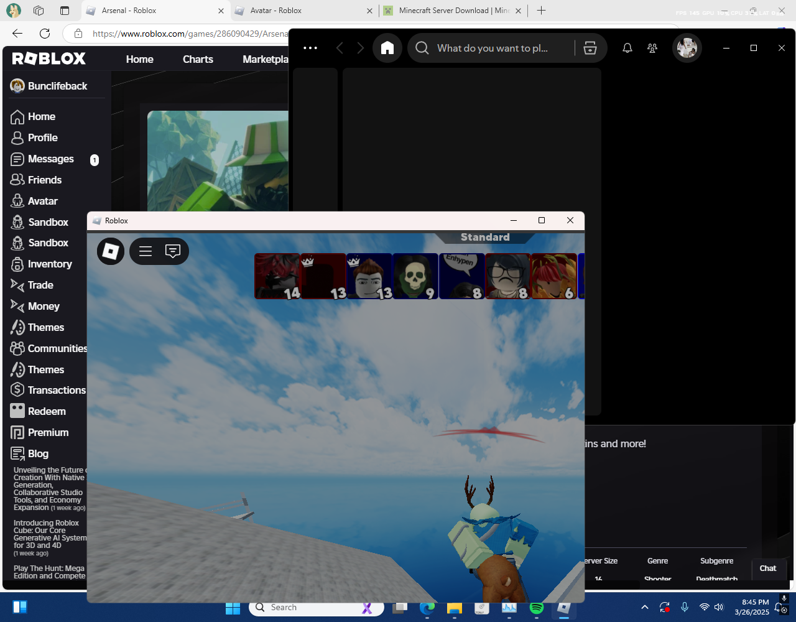
Task: Click the browser address bar URL
Action: coord(190,34)
